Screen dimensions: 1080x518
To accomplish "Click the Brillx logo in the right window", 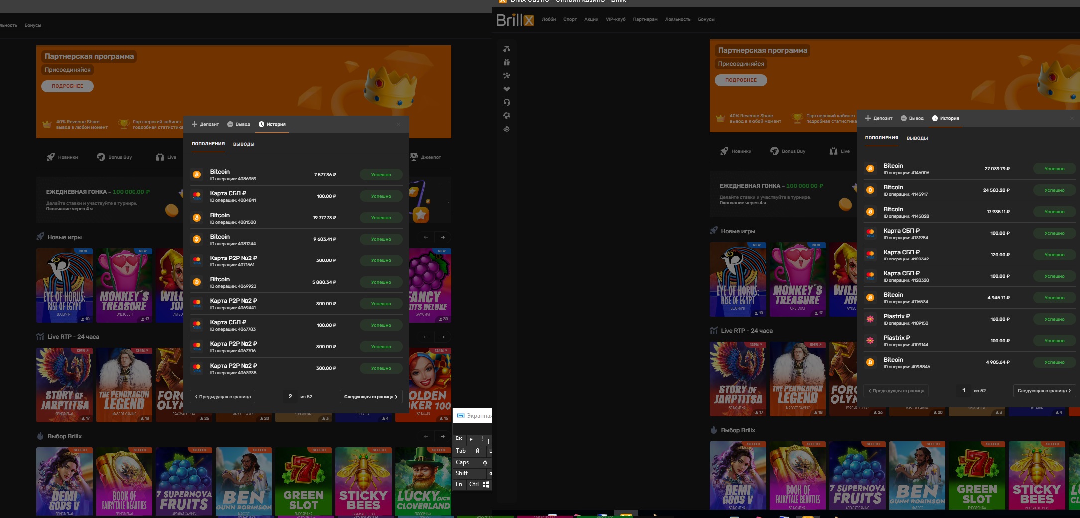I will tap(515, 20).
